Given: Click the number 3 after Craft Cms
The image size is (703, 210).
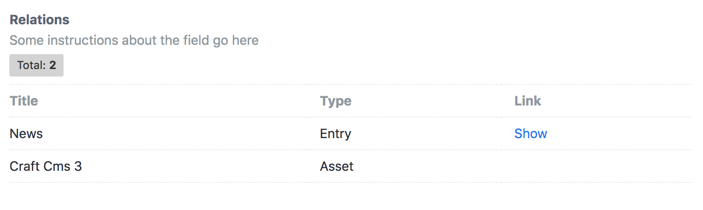Looking at the screenshot, I should coord(78,166).
